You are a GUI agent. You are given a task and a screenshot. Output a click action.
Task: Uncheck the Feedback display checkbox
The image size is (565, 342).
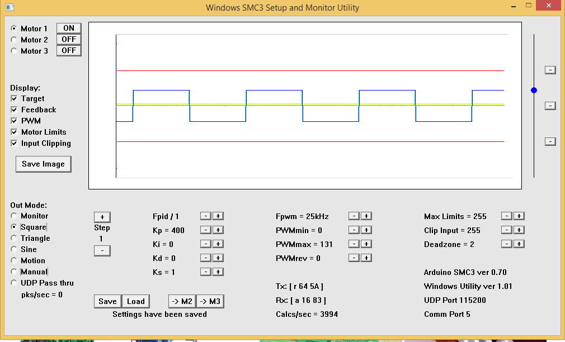coord(14,110)
